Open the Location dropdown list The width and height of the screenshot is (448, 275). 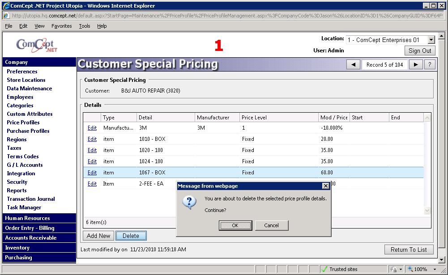click(x=431, y=40)
